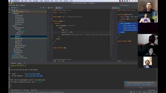The height and width of the screenshot is (93, 166).
Task: Open the Tools menu
Action: coord(56,1)
